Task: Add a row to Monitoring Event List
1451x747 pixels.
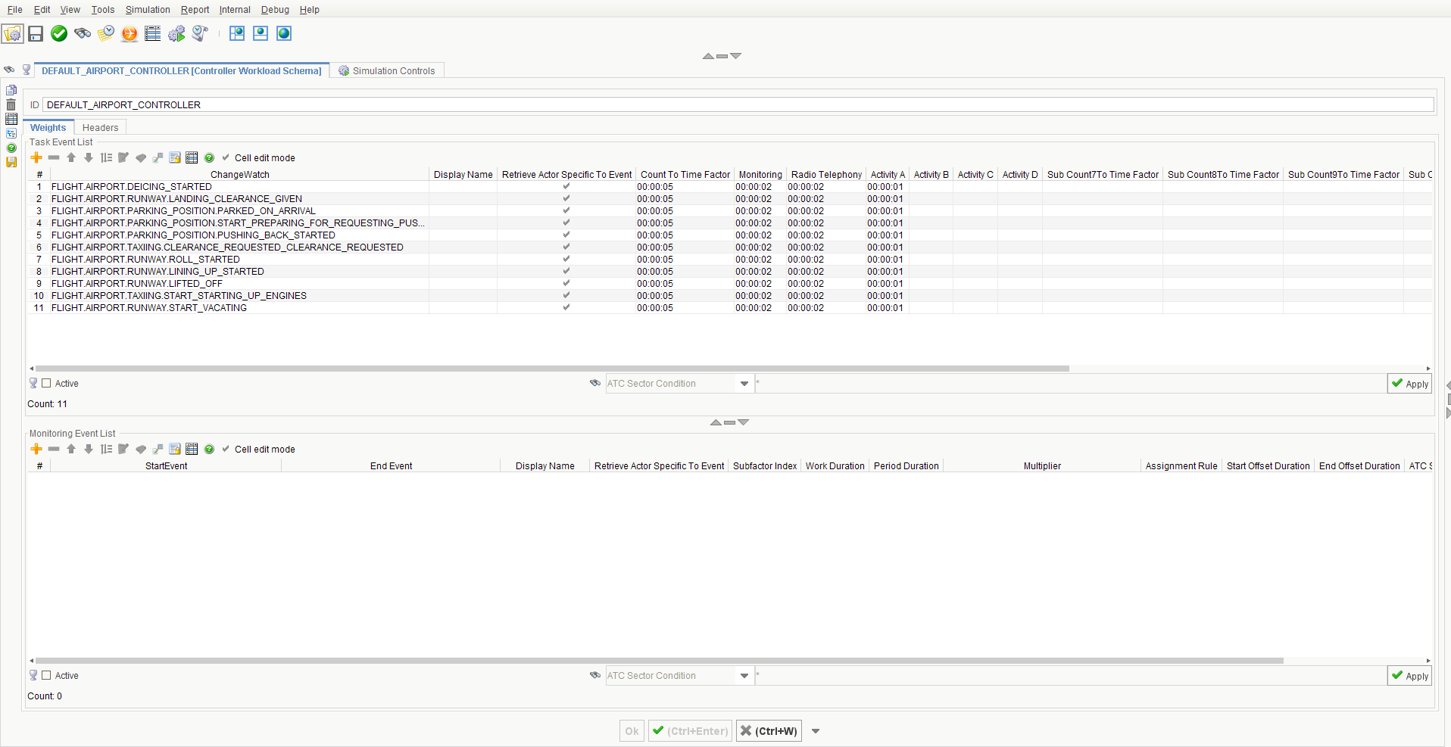Action: 36,449
